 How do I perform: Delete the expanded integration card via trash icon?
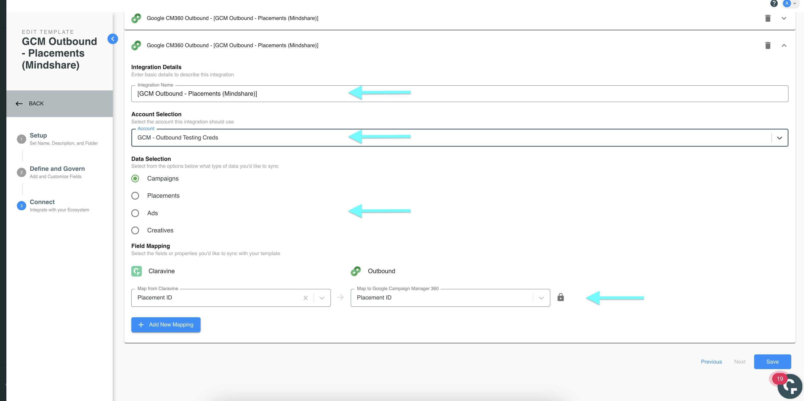click(768, 45)
